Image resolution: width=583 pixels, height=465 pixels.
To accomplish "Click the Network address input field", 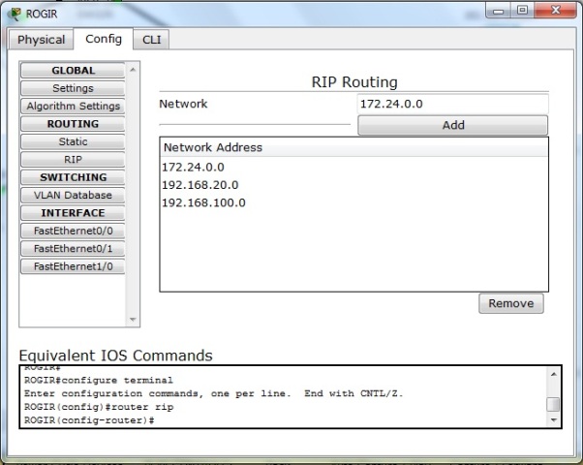I will (451, 104).
